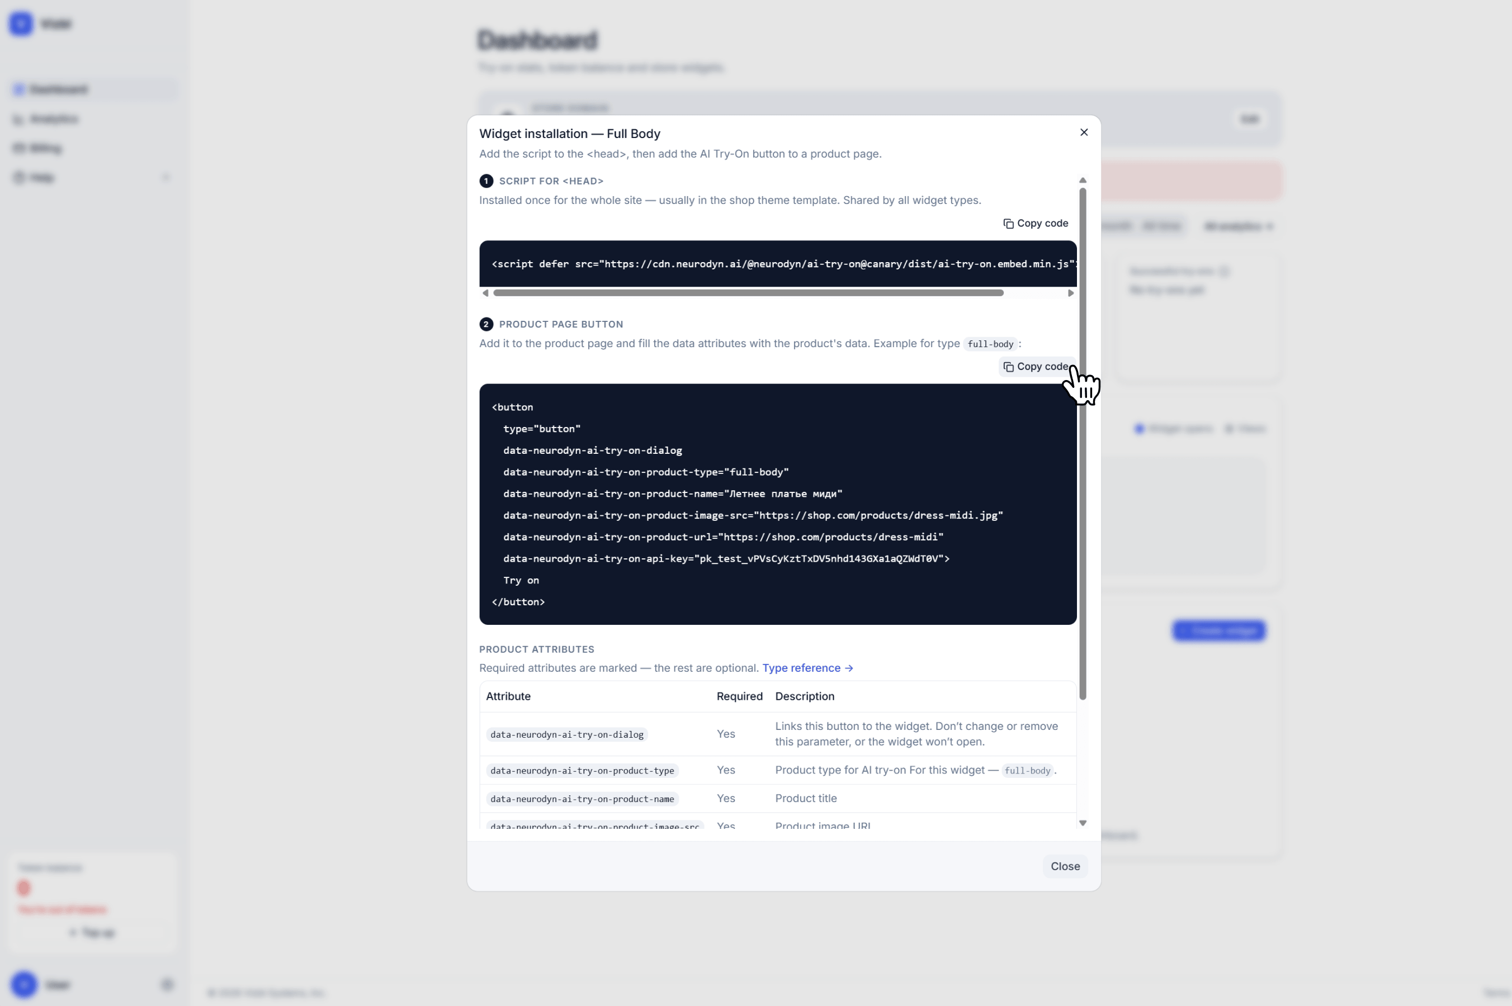Copy the head script code
Viewport: 1512px width, 1006px height.
1035,223
